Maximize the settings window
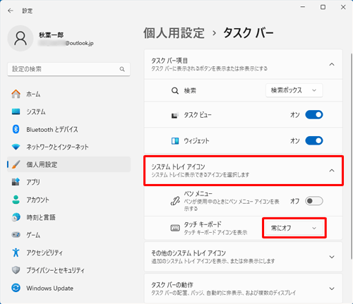Viewport: 353px width, 304px height. (323, 7)
